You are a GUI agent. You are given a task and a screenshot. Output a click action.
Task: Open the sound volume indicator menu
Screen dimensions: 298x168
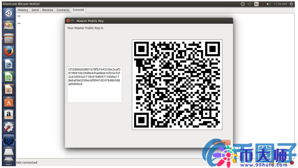pos(268,4)
